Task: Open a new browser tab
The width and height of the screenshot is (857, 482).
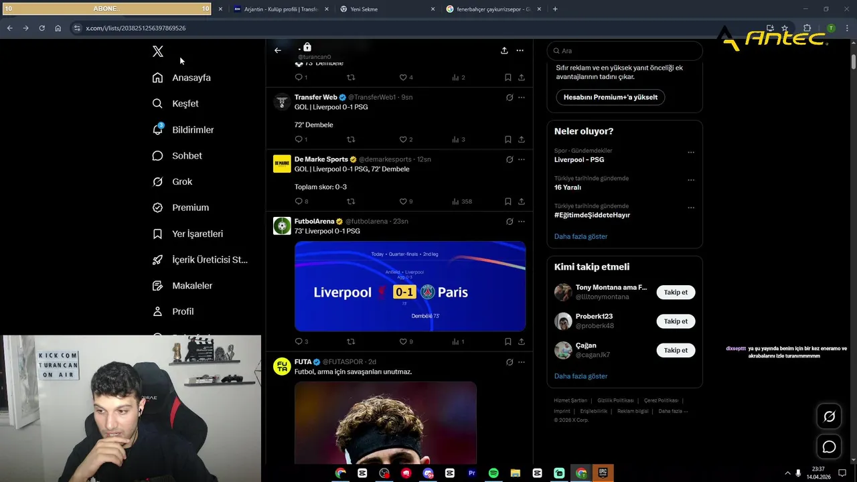Action: click(x=555, y=9)
